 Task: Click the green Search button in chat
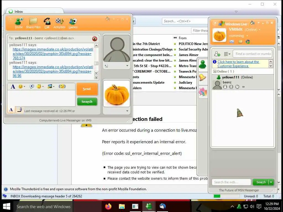point(87,102)
